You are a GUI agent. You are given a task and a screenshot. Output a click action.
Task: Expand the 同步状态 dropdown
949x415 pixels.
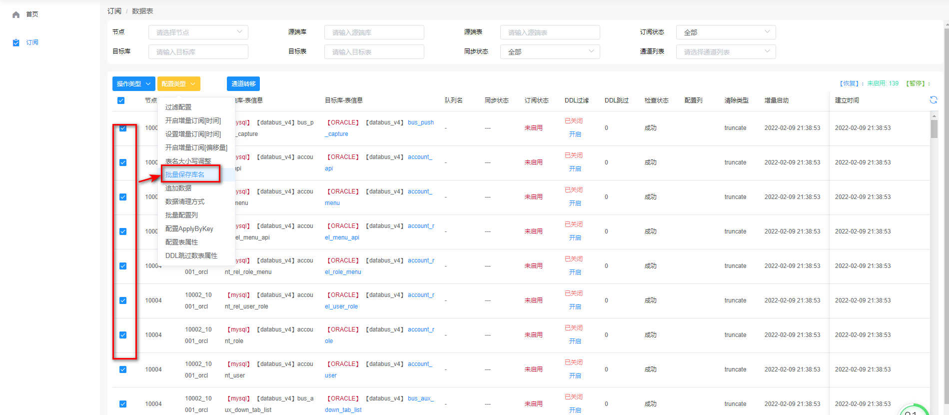(x=550, y=52)
